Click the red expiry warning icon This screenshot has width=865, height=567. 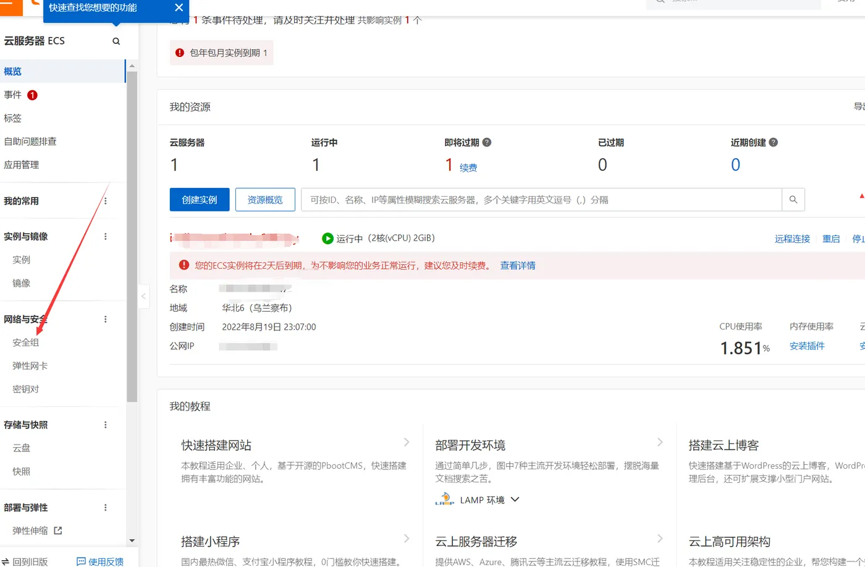tap(184, 265)
